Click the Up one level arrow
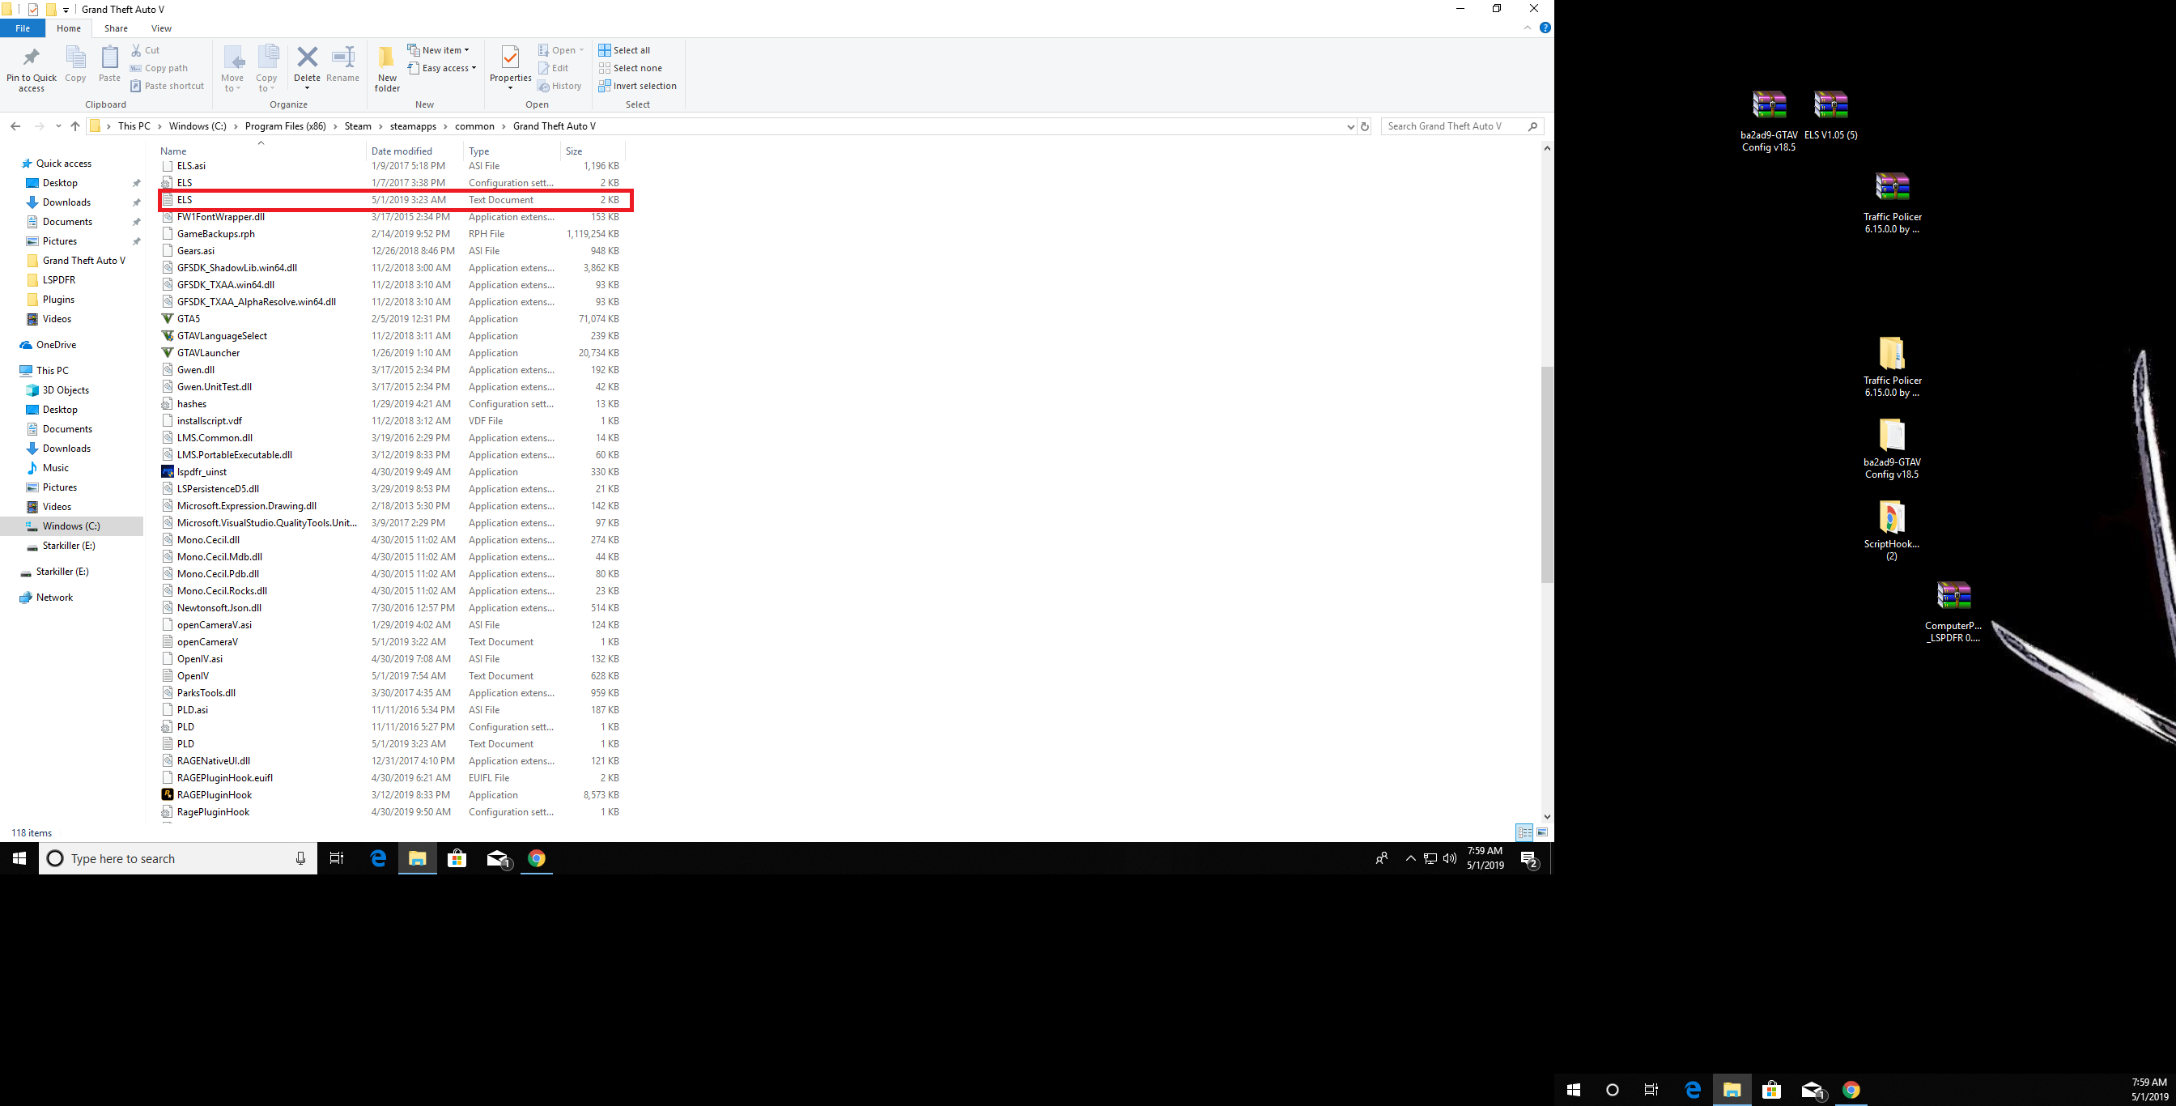 [75, 125]
